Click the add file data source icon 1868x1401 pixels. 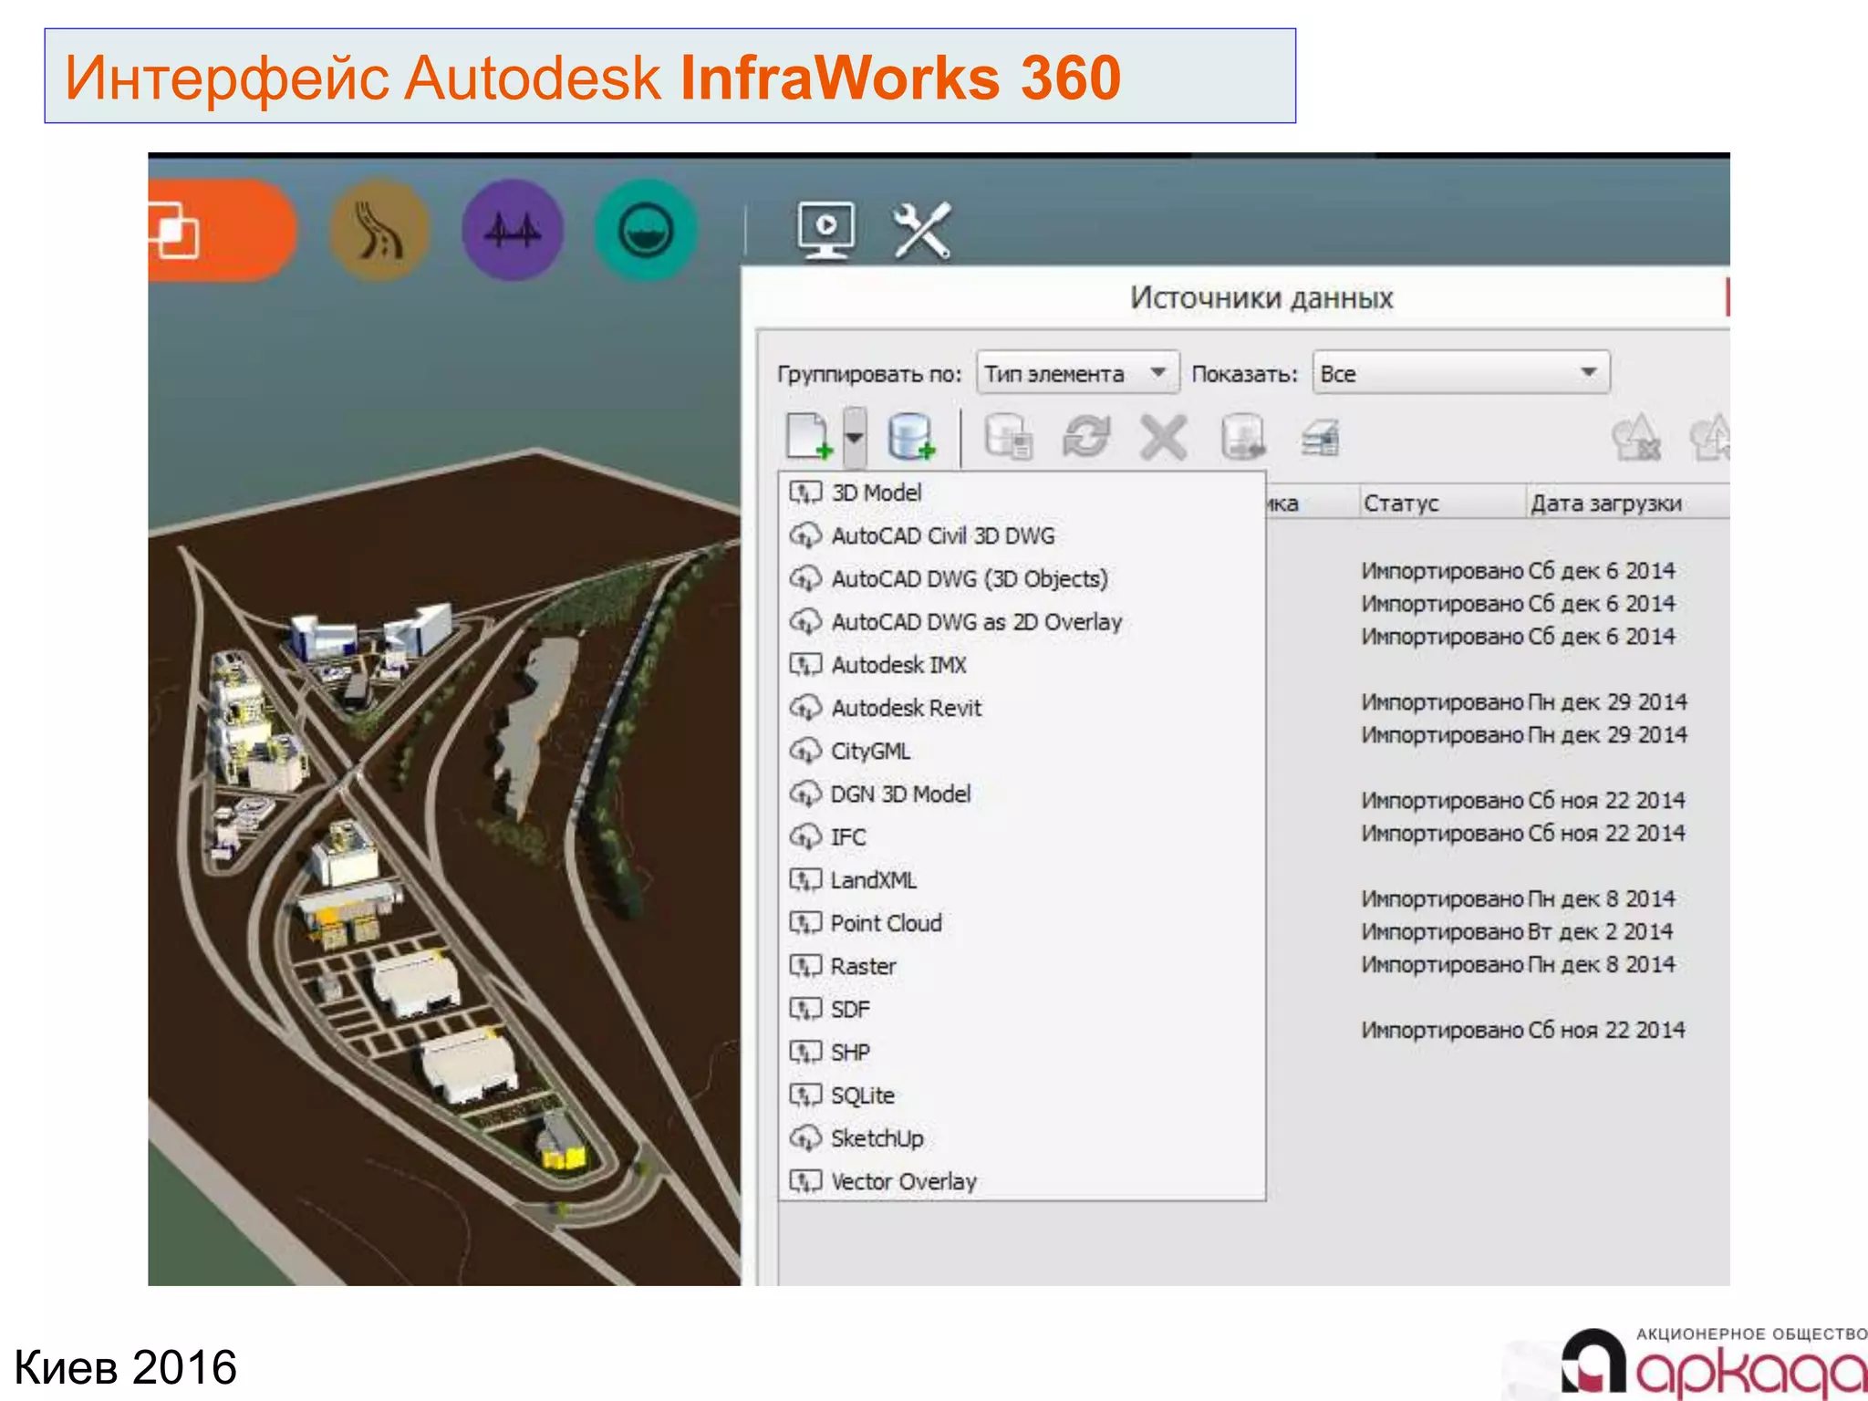click(809, 436)
